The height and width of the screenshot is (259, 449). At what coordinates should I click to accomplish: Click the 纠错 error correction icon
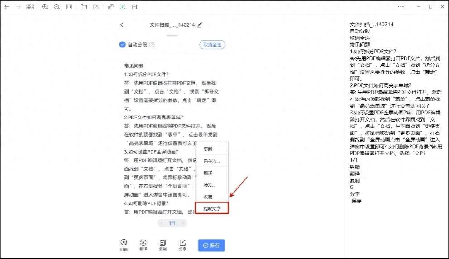click(124, 243)
